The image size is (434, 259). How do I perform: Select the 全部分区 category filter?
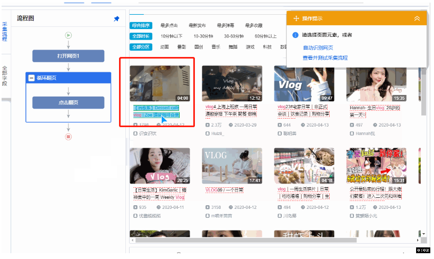pyautogui.click(x=141, y=47)
